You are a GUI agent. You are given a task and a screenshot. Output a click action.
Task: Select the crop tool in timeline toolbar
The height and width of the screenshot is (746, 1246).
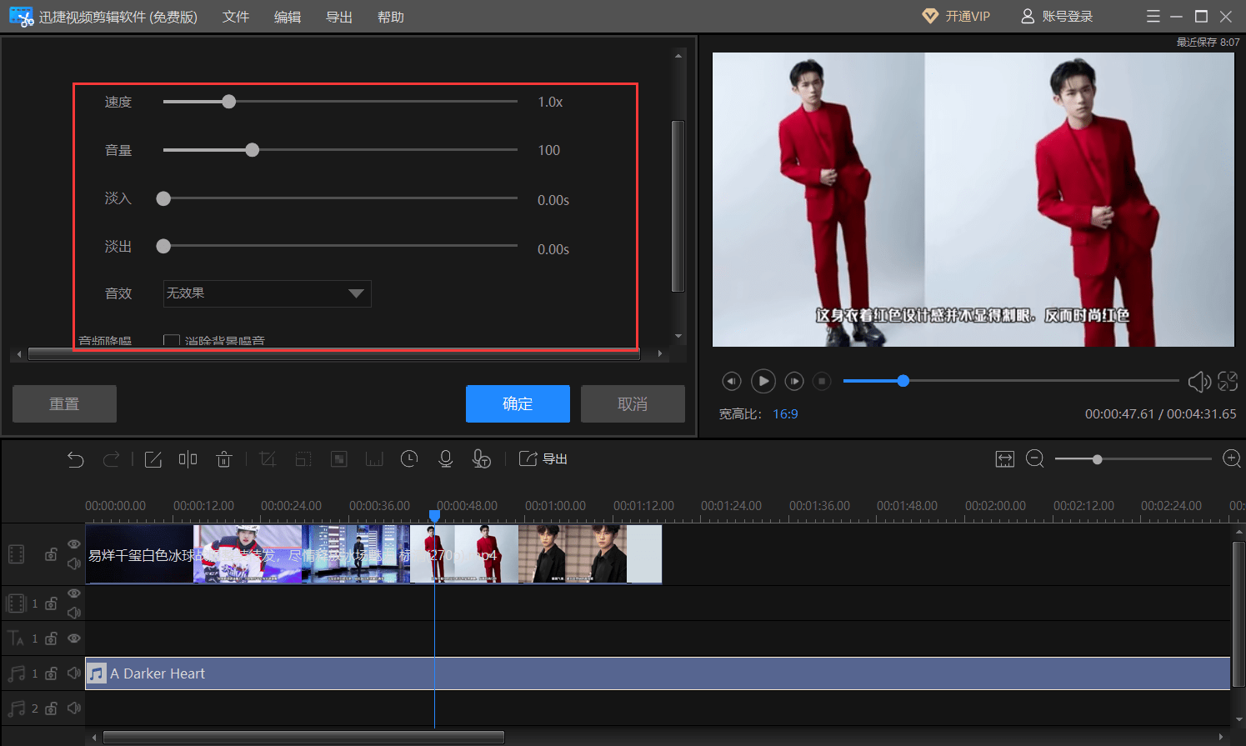268,459
